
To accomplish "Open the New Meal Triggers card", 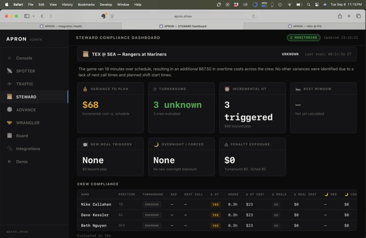I will [x=110, y=157].
